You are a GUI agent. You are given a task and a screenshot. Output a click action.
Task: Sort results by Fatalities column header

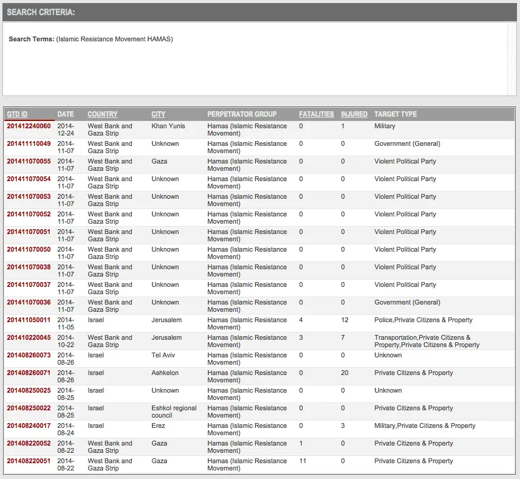click(316, 114)
